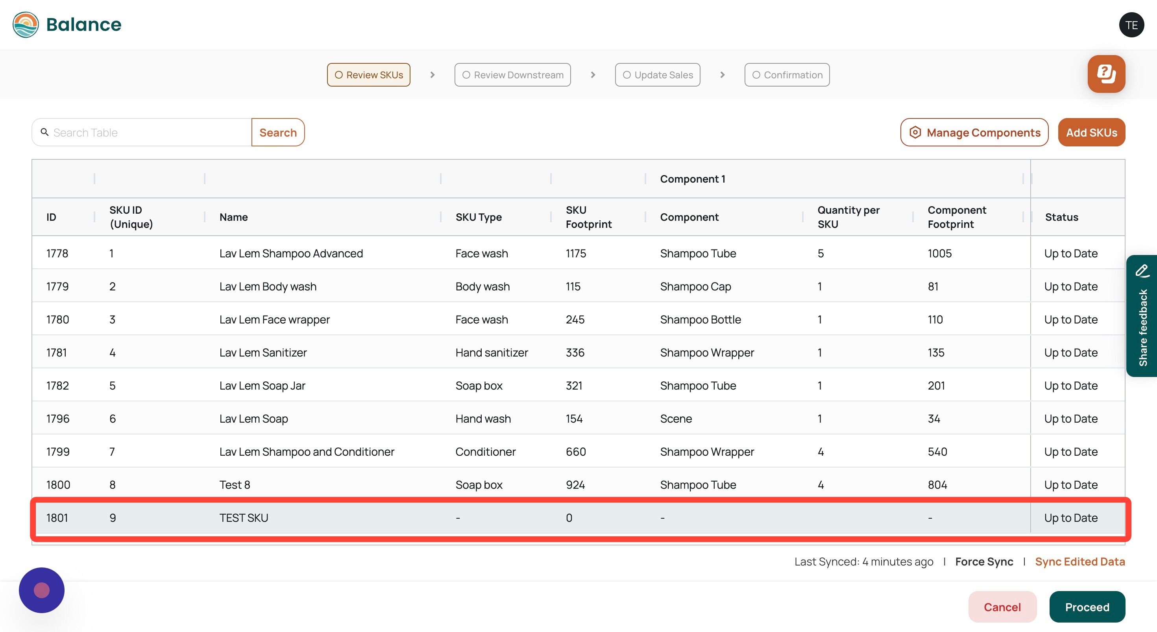
Task: Go to Review Downstream step
Action: pos(512,75)
